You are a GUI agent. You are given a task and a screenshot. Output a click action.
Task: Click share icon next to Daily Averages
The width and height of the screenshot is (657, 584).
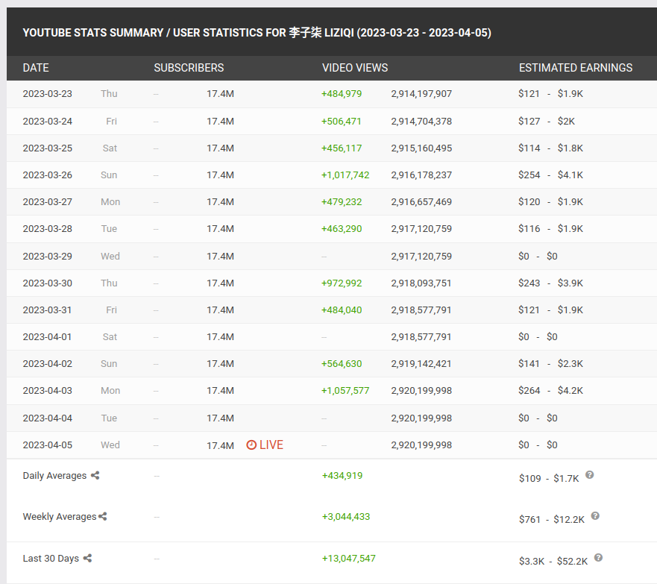(x=95, y=476)
